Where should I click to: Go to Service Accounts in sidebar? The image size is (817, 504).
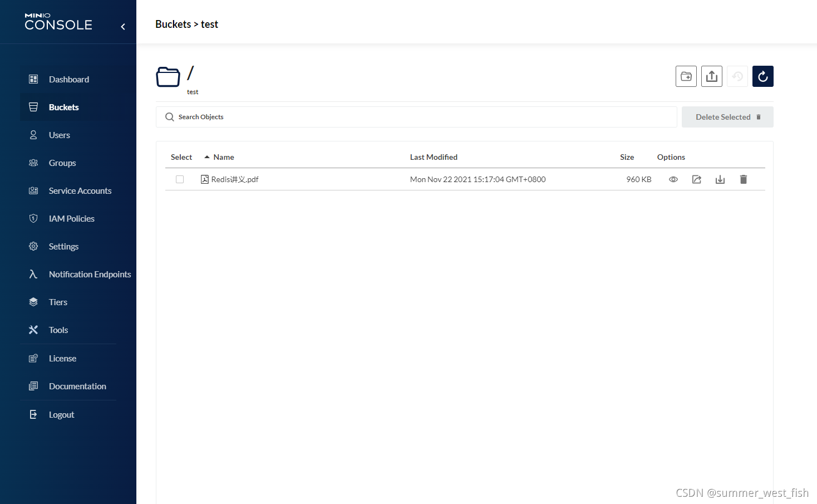click(80, 190)
